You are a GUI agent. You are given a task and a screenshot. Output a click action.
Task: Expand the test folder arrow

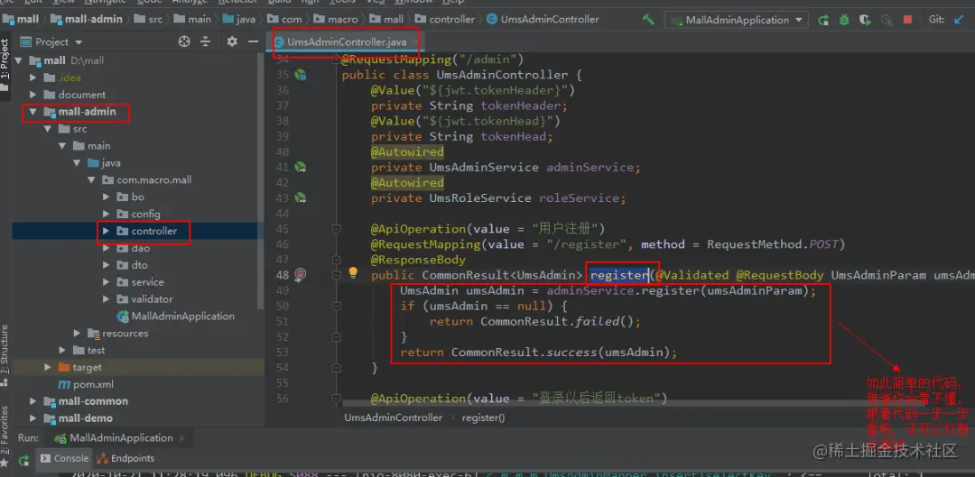pyautogui.click(x=62, y=350)
